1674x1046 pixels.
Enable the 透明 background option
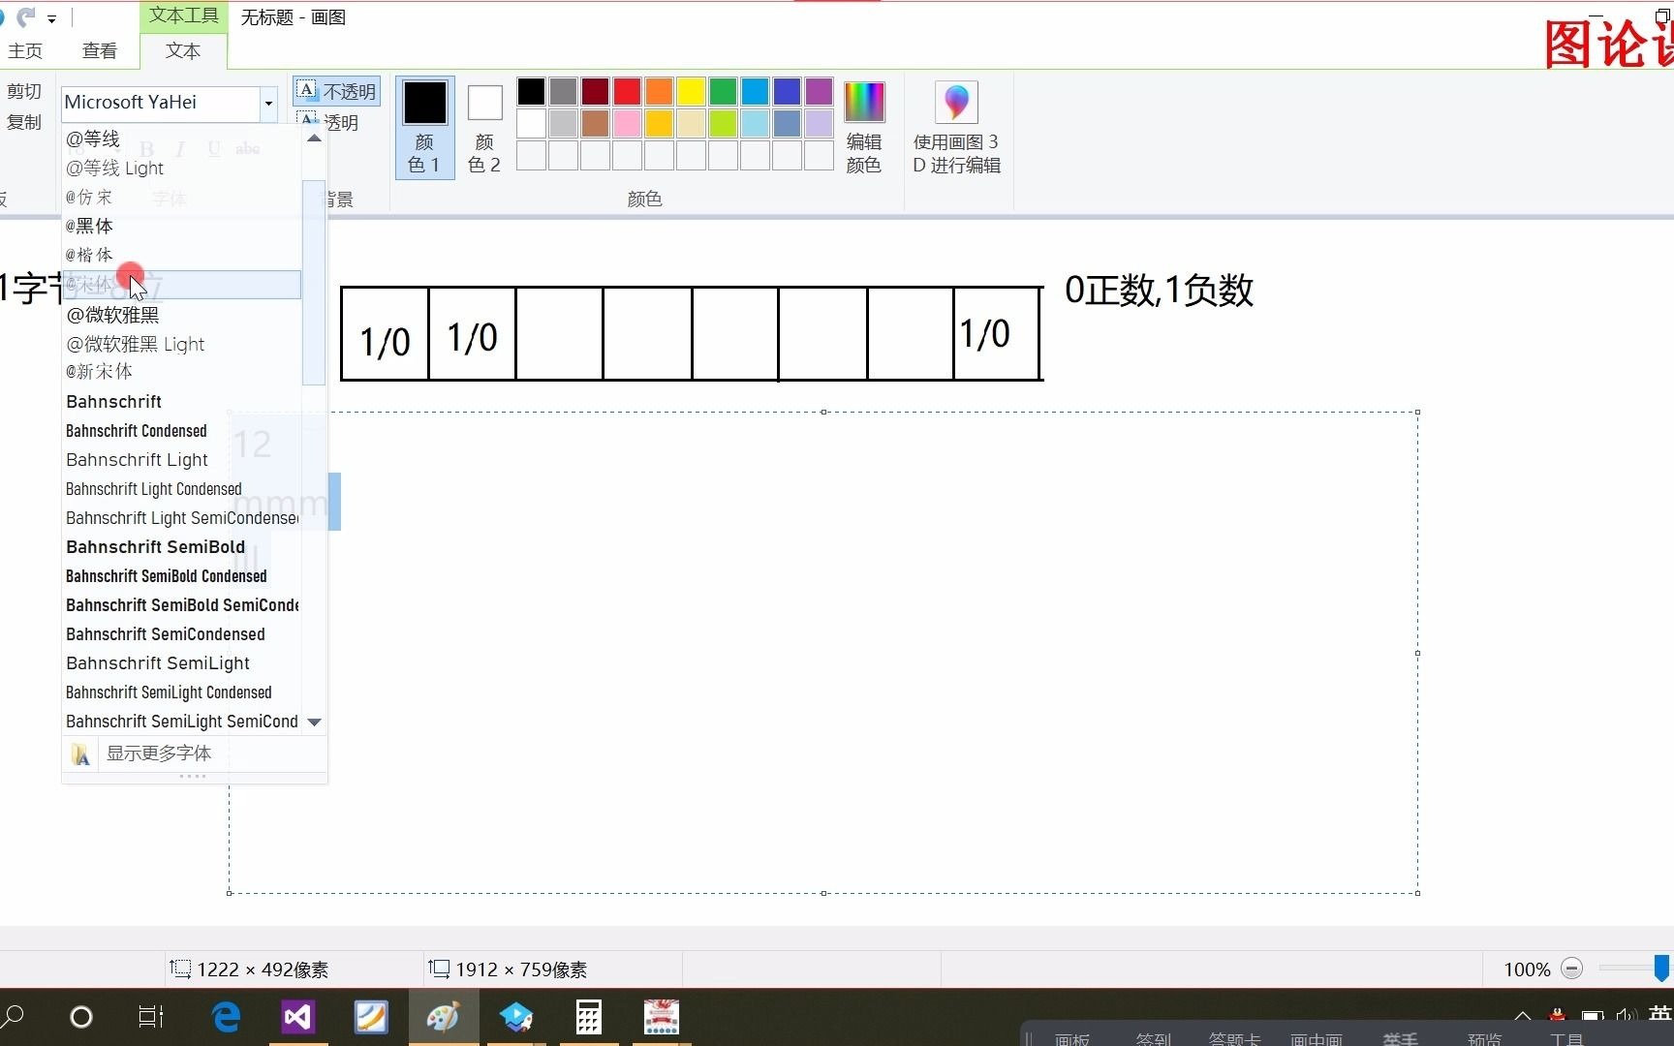(x=336, y=122)
